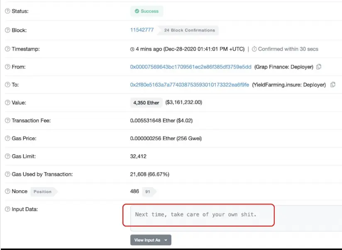This screenshot has height=250, width=342.
Task: Click help icon beside Gas Used by Transaction
Action: 7,174
